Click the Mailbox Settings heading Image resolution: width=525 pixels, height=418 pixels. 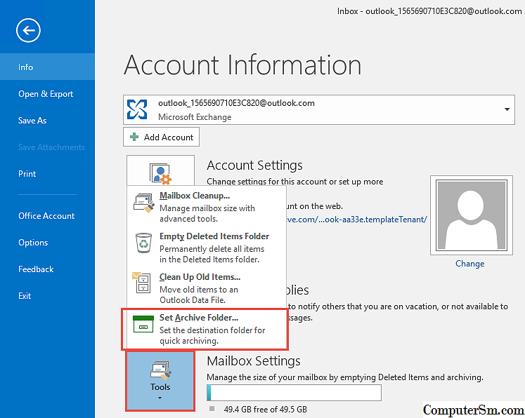(x=254, y=361)
